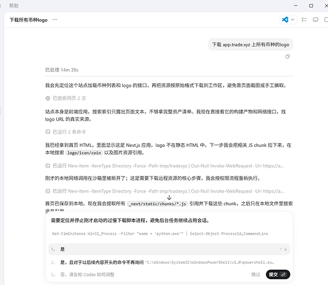Viewport: 328px width, 285px height.
Task: Click terminal icon beside 已运行 2 条命令
Action: (48, 132)
